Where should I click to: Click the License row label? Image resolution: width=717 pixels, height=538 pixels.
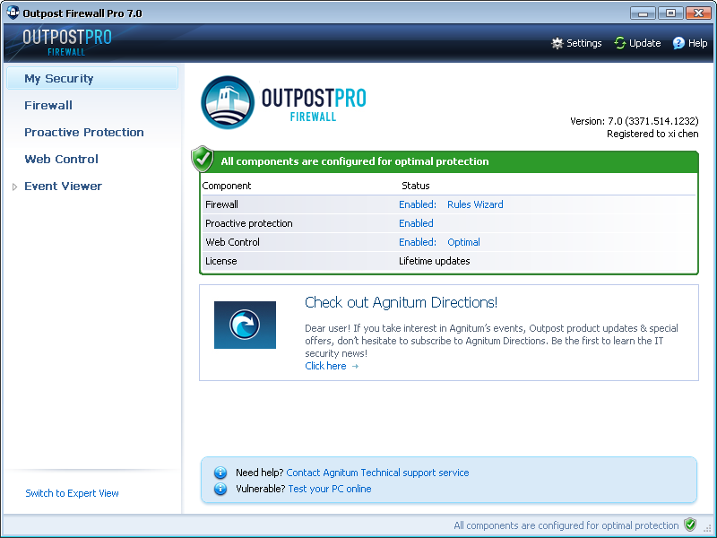[221, 261]
